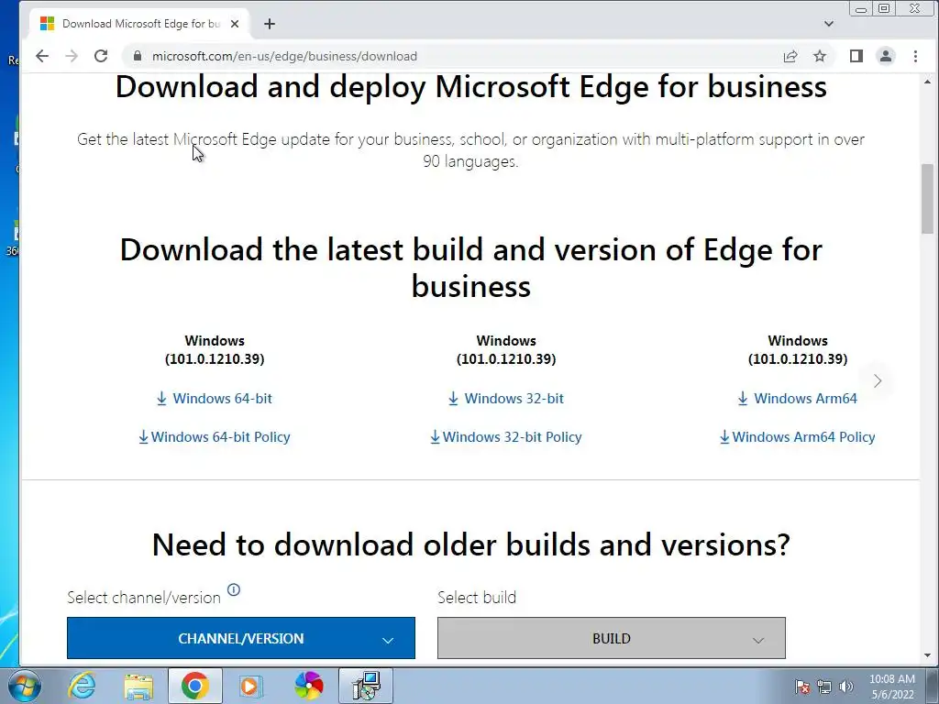The image size is (939, 704).
Task: Click the channel/version info icon
Action: click(x=234, y=589)
